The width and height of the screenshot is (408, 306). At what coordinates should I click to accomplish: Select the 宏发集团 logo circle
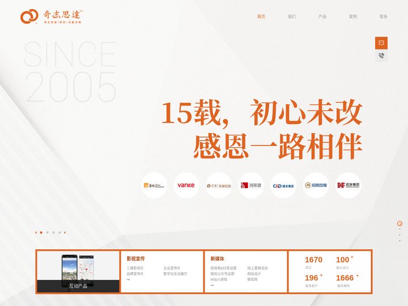coord(348,185)
